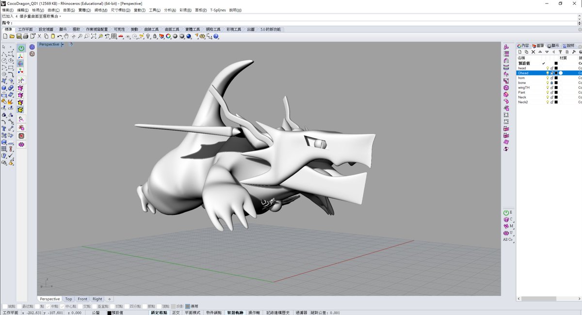Viewport: 582px width, 315px height.
Task: Click the padlock Lock objects icon
Action: tap(155, 36)
